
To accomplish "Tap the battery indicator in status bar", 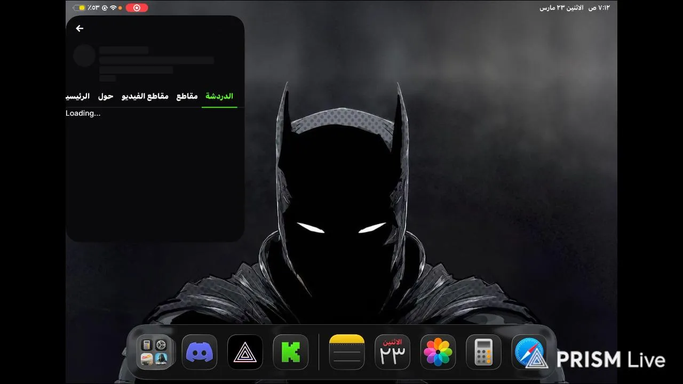I will pos(80,7).
